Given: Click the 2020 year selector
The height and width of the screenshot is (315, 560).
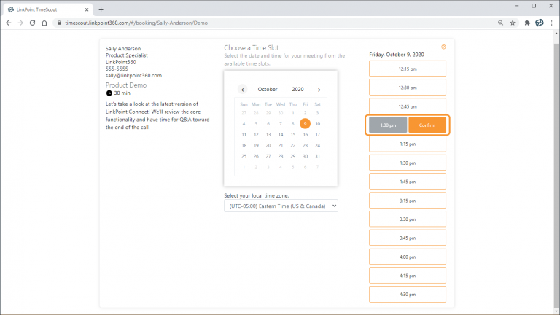Looking at the screenshot, I should click(x=297, y=90).
